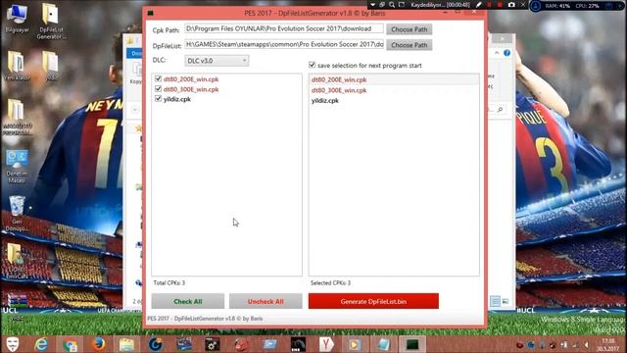Click the gear settings app on the taskbar
627x353 pixels.
(x=213, y=344)
